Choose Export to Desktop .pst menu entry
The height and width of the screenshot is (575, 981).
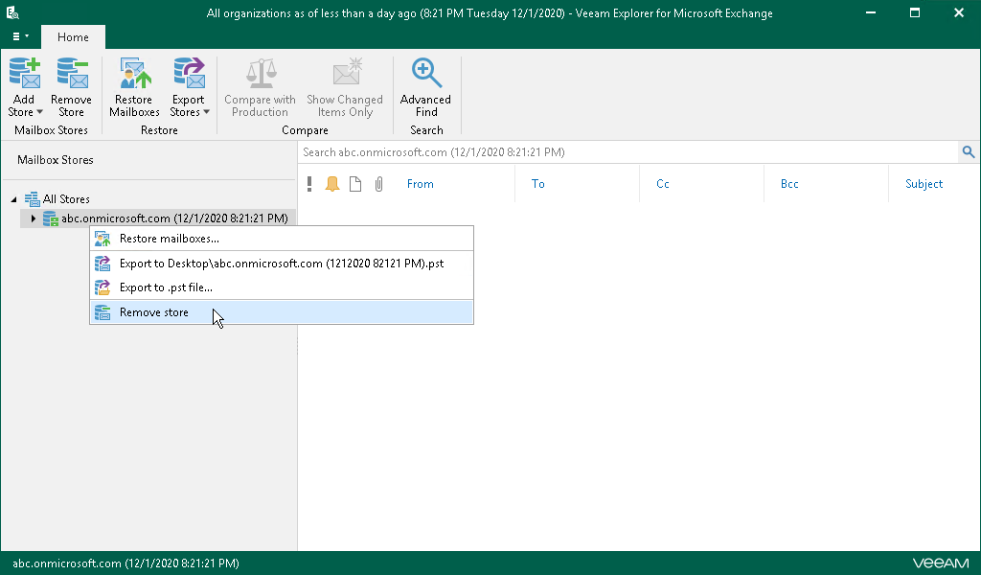(282, 264)
